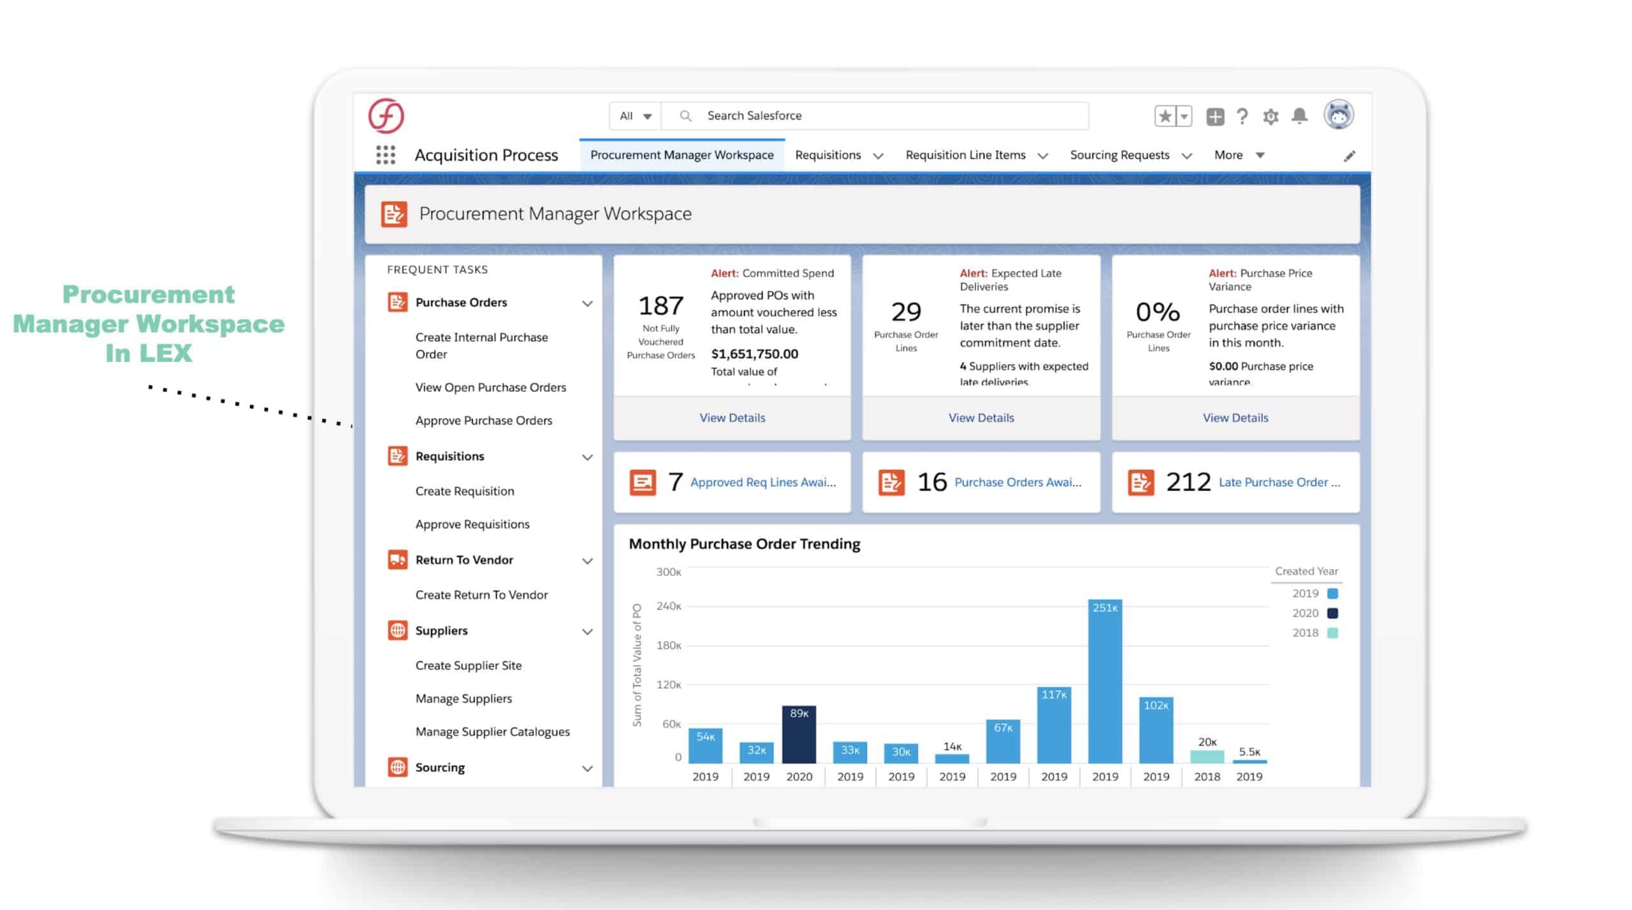Click the Purchase Orders document icon in Frequent Tasks
This screenshot has width=1632, height=910.
(397, 302)
